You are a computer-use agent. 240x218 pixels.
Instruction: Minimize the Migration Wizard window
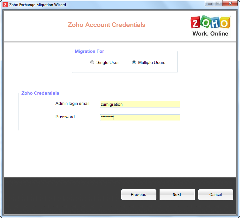click(x=210, y=4)
